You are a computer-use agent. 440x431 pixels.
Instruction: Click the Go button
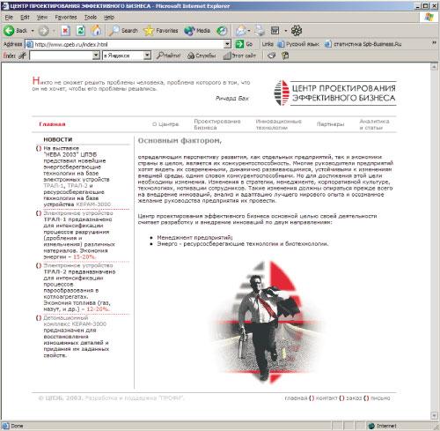pos(244,44)
